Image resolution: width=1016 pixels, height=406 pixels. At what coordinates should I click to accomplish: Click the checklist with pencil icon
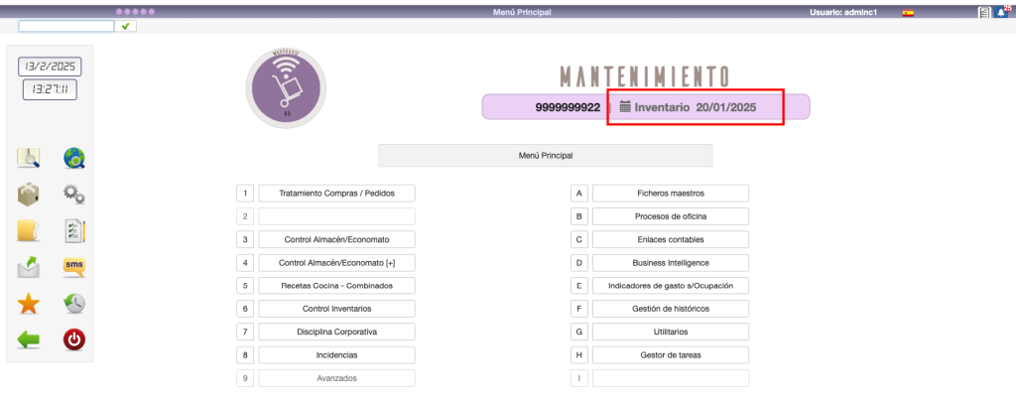coord(74,230)
